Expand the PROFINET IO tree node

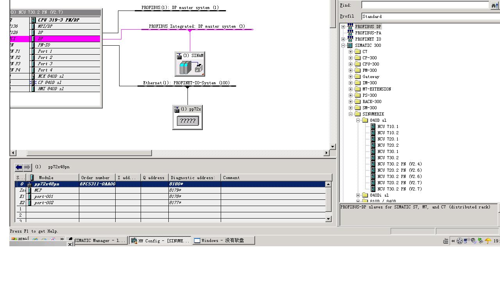(343, 39)
